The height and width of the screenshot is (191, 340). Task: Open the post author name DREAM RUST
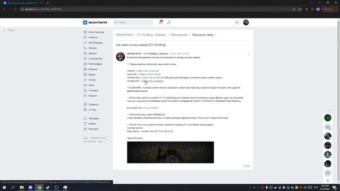click(148, 54)
